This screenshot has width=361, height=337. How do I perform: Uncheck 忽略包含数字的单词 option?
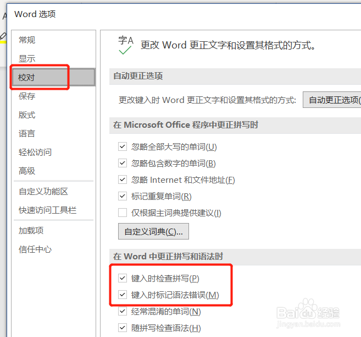pos(122,163)
